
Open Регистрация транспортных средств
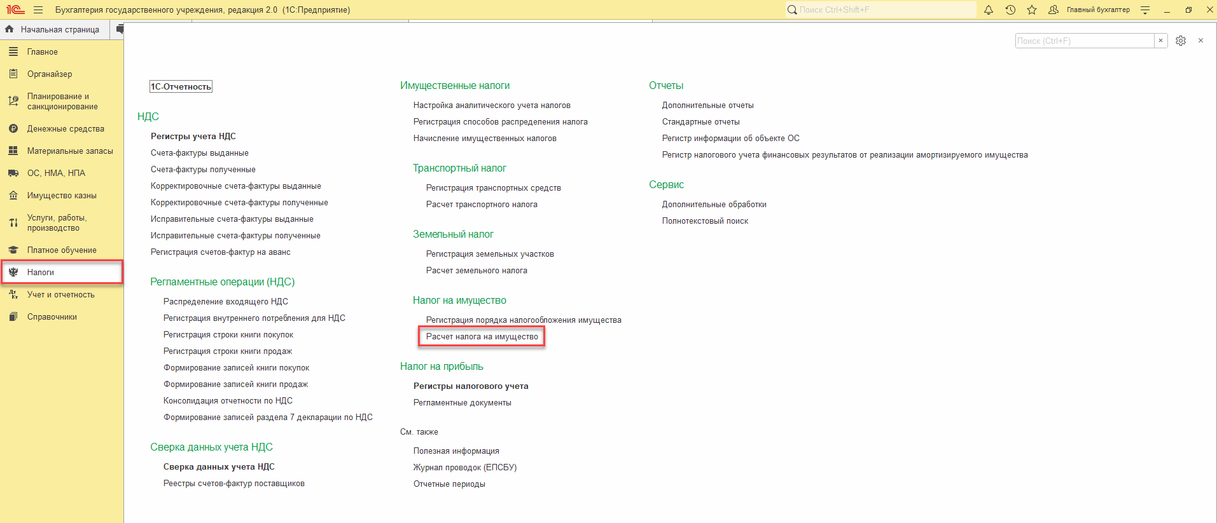pos(494,187)
